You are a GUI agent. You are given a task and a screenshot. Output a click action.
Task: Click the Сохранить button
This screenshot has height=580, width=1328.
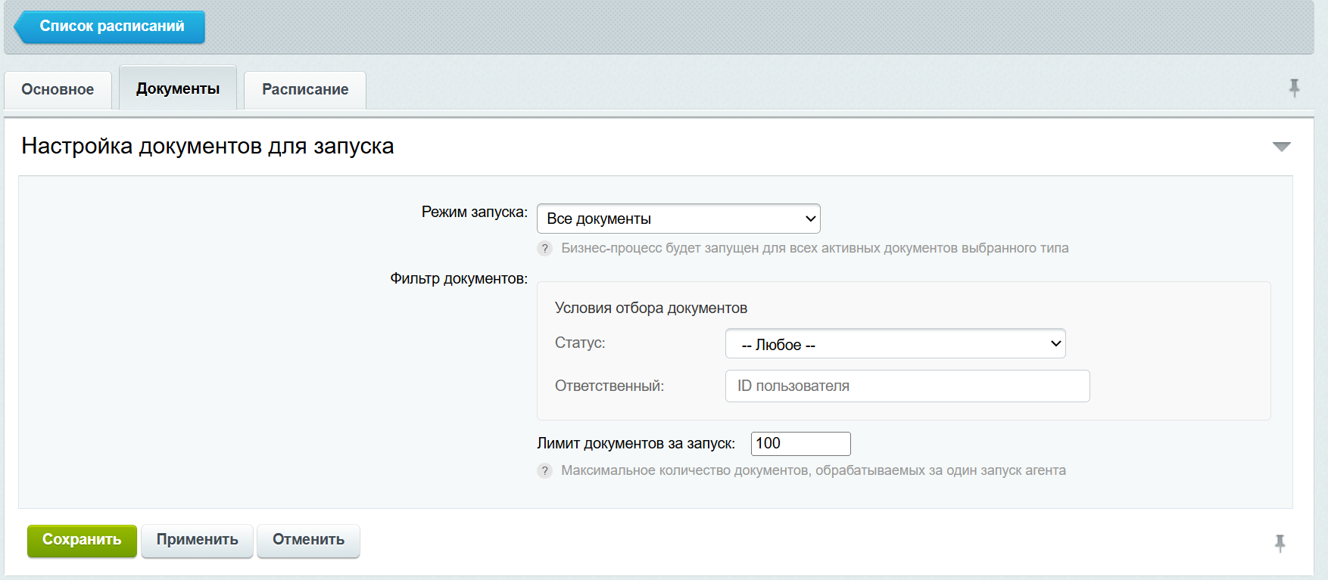(82, 541)
